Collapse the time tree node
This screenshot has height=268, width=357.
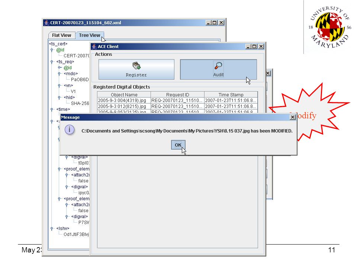pyautogui.click(x=52, y=109)
